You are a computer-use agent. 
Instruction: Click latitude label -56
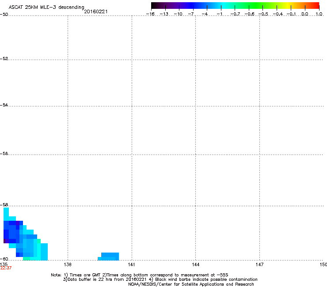[4, 154]
